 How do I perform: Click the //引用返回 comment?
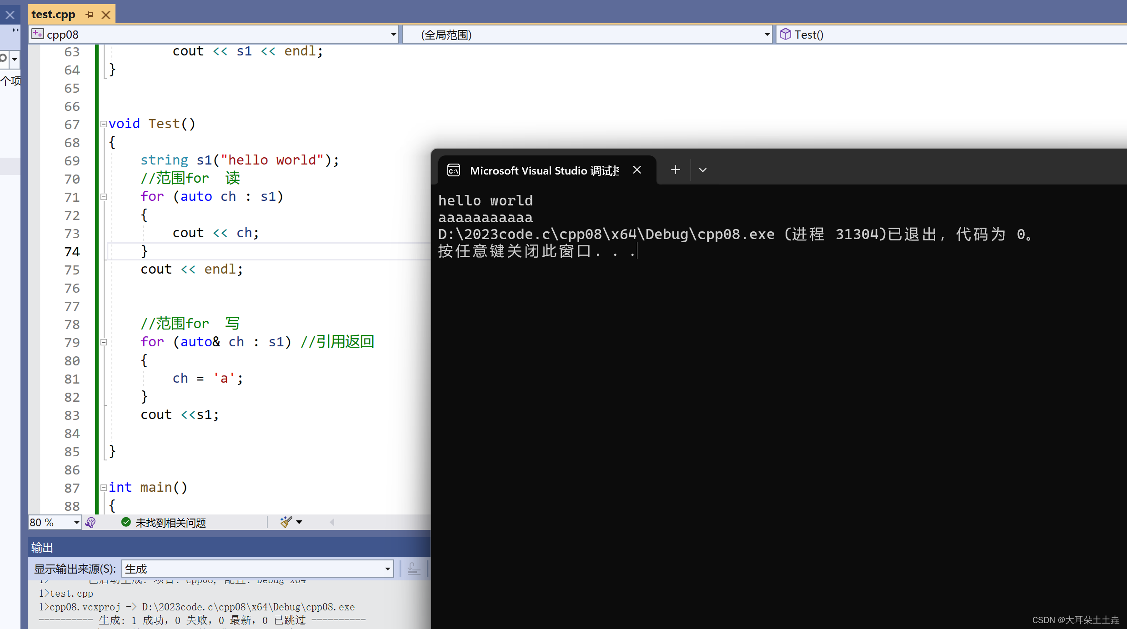(337, 342)
